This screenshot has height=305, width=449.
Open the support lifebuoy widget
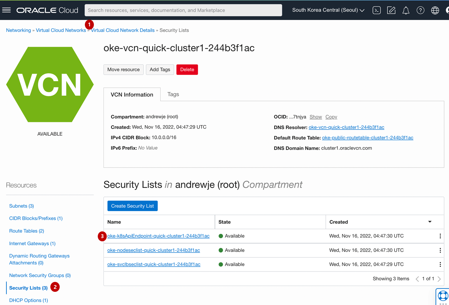[x=443, y=296]
